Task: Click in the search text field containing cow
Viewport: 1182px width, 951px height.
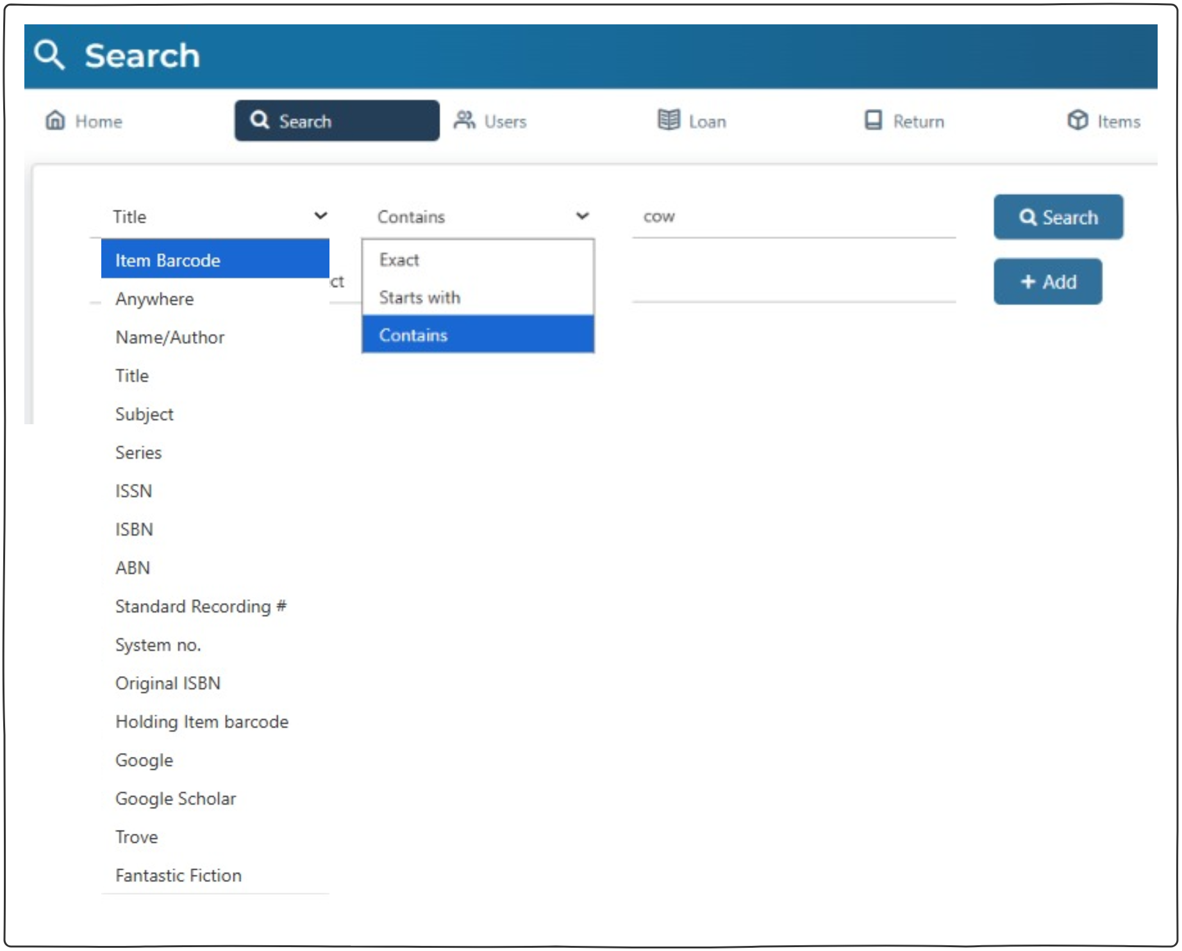Action: pos(795,217)
